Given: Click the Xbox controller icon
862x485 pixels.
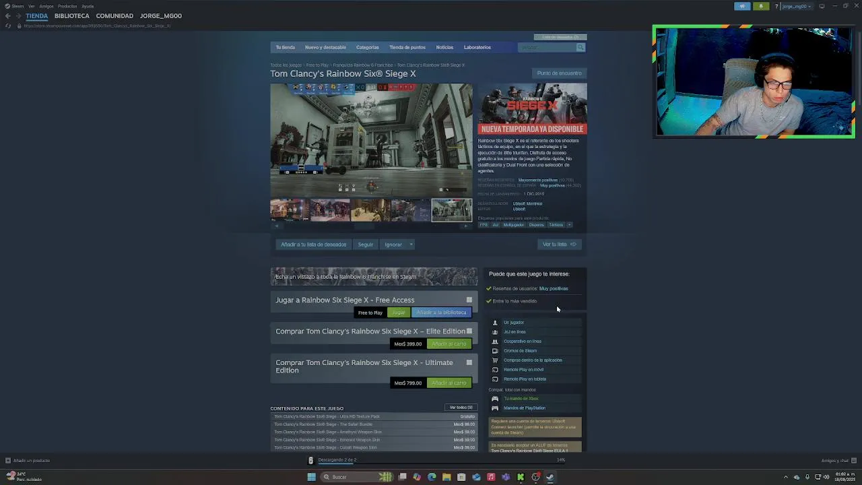Looking at the screenshot, I should 495,399.
